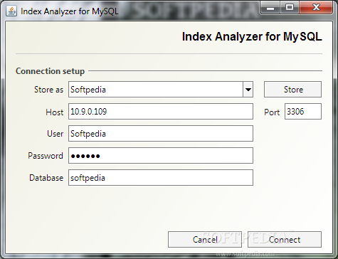Click the Store as label
The height and width of the screenshot is (259, 338).
(x=48, y=90)
